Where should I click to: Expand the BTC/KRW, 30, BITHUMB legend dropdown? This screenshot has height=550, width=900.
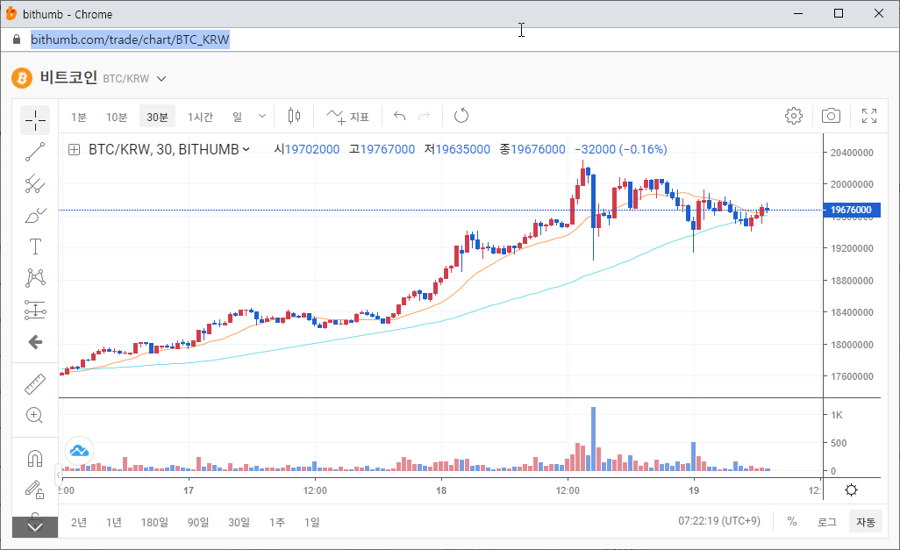(x=246, y=149)
